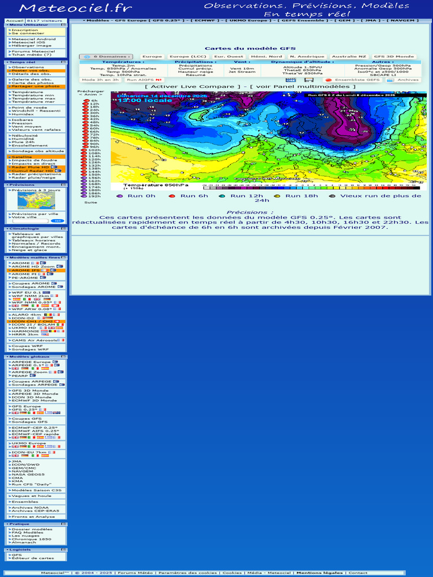Select the Europe domain button
The image size is (433, 577).
coord(152,57)
